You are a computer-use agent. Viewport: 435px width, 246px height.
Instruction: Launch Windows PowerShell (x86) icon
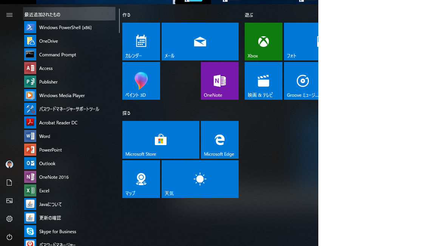(x=30, y=28)
